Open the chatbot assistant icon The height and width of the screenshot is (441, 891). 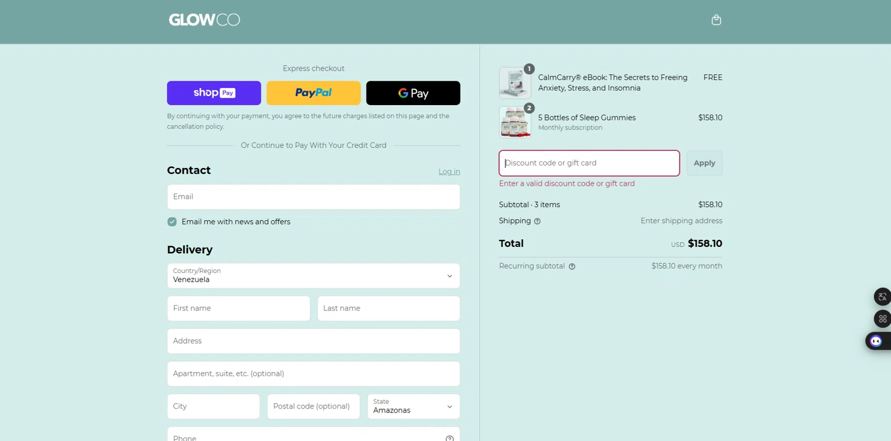pos(876,341)
